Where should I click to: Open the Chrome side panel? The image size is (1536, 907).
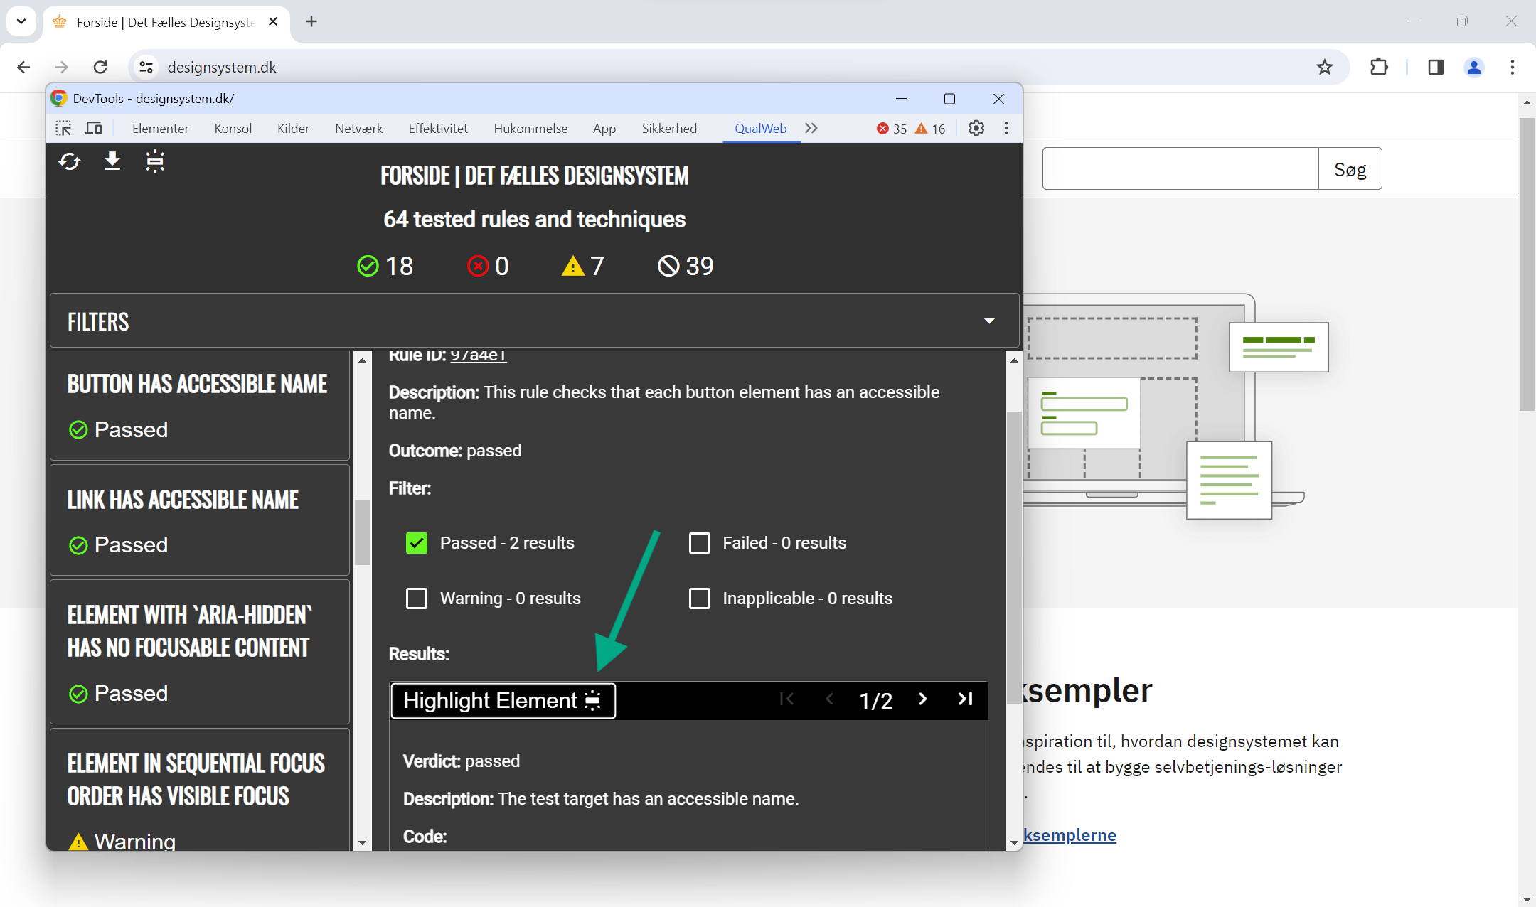(1436, 67)
